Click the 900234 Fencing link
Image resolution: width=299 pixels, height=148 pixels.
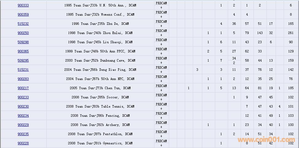23,116
